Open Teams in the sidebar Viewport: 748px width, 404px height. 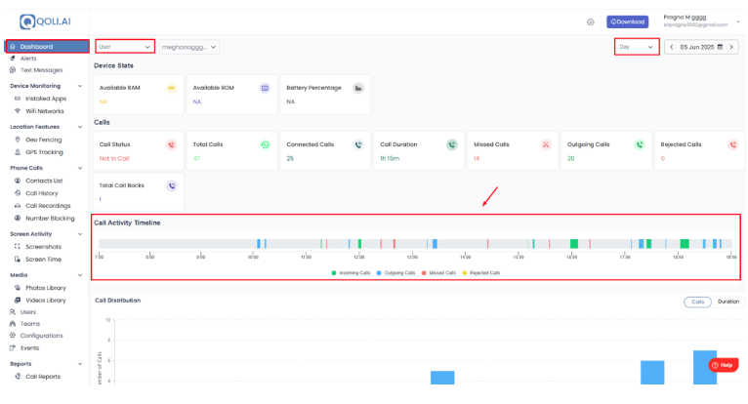(29, 323)
